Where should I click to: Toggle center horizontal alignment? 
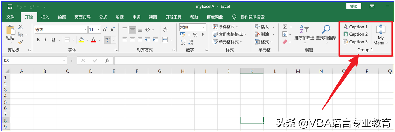132,40
